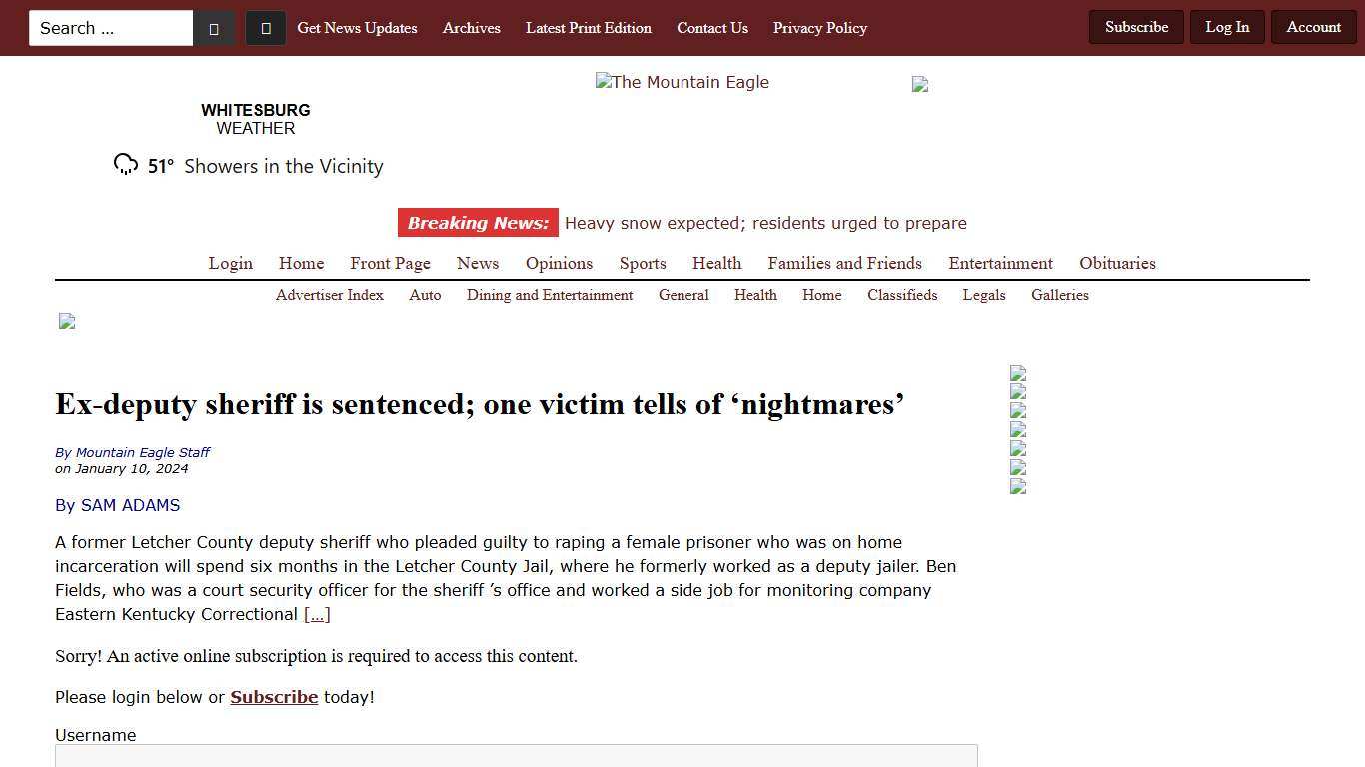Open the Opinions menu
This screenshot has height=767, width=1365.
point(559,263)
